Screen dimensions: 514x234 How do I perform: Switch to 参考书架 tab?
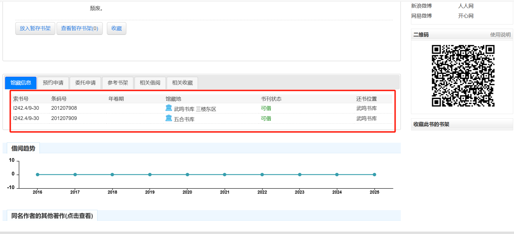(x=118, y=83)
